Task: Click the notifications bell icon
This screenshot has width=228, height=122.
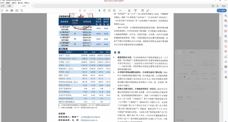Action: click(218, 5)
